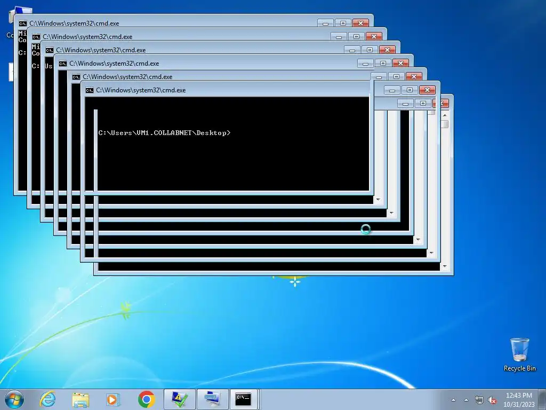Viewport: 546px width, 410px height.
Task: Select the keyboard and monitor taskbar button
Action: coord(212,399)
